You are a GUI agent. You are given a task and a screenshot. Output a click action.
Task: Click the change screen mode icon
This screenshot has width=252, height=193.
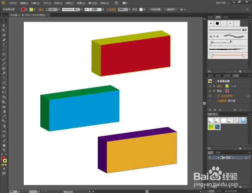click(4, 173)
